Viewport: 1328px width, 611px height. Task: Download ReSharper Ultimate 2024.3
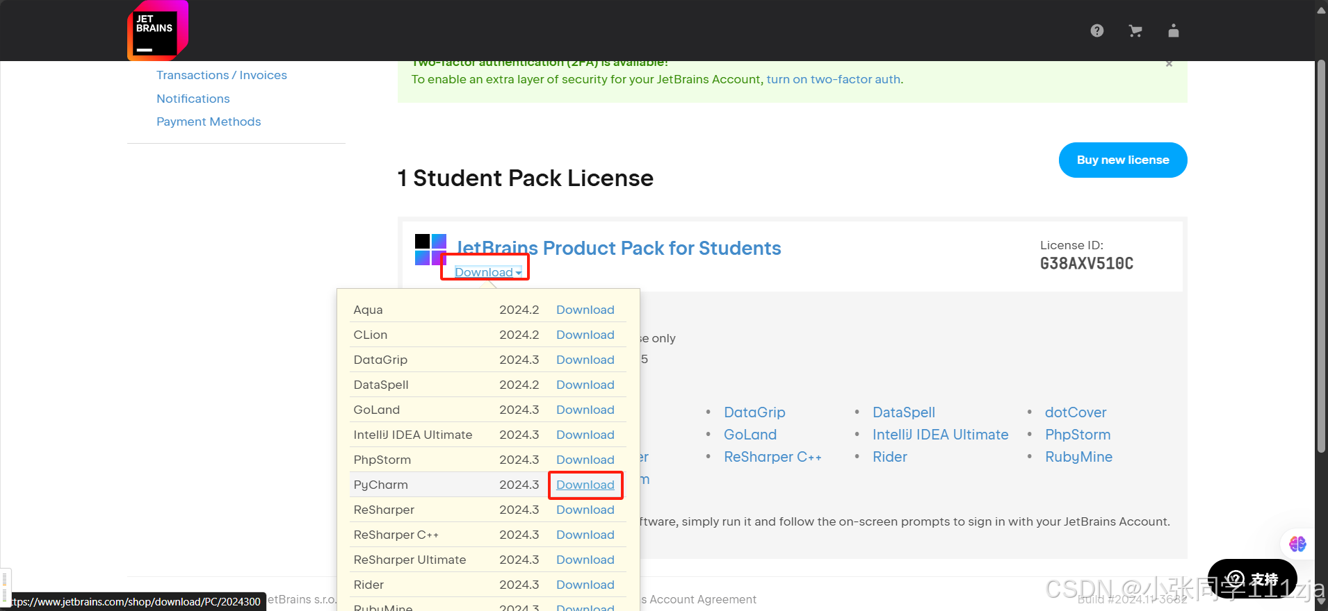tap(585, 560)
